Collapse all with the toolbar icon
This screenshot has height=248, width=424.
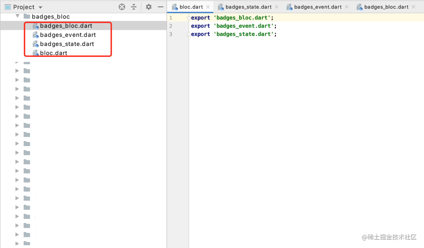tap(134, 7)
